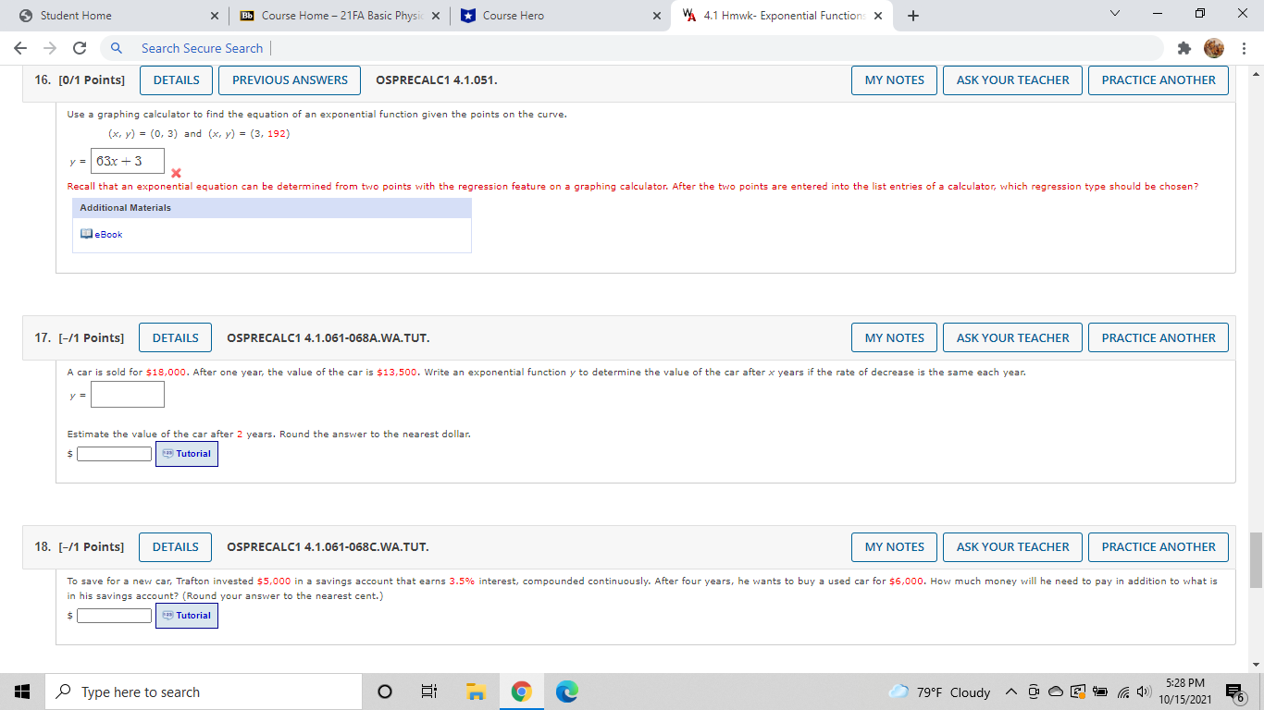This screenshot has width=1264, height=710.
Task: Open MY NOTES for question 18
Action: pyautogui.click(x=895, y=546)
